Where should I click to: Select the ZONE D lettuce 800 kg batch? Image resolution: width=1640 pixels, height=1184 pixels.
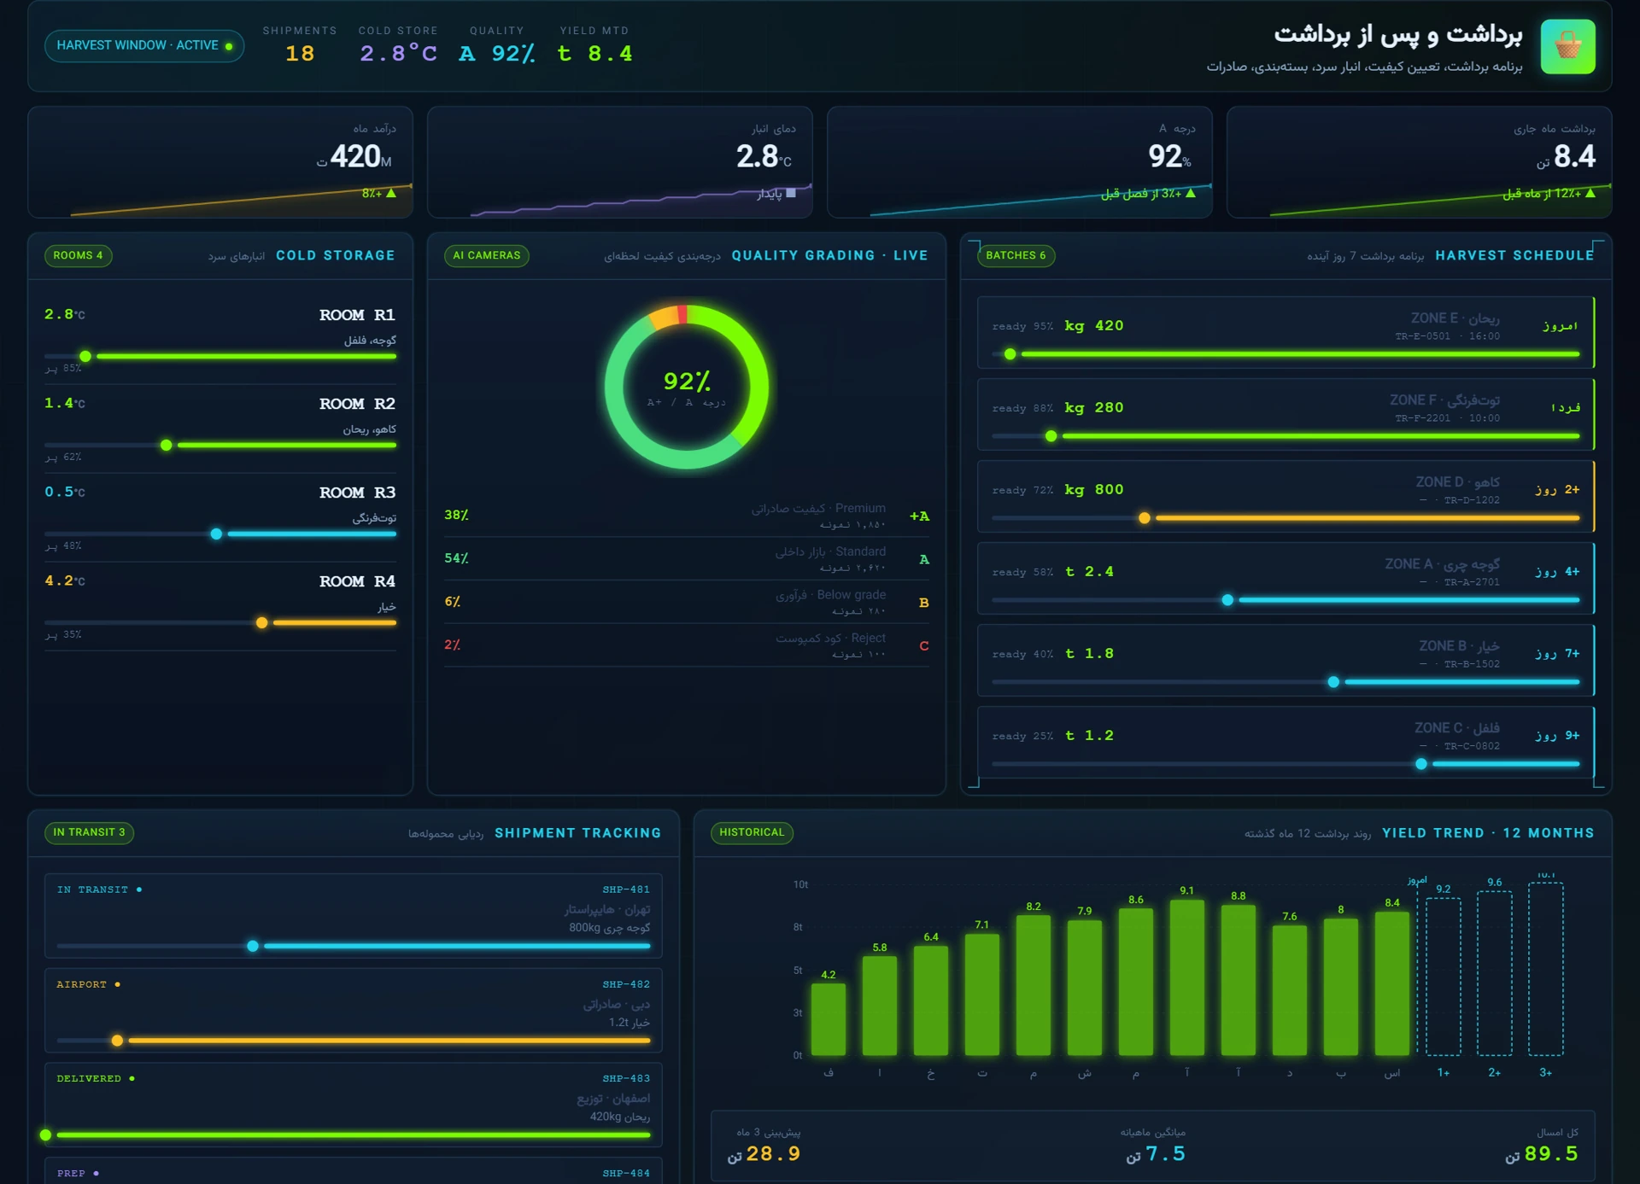click(1286, 497)
